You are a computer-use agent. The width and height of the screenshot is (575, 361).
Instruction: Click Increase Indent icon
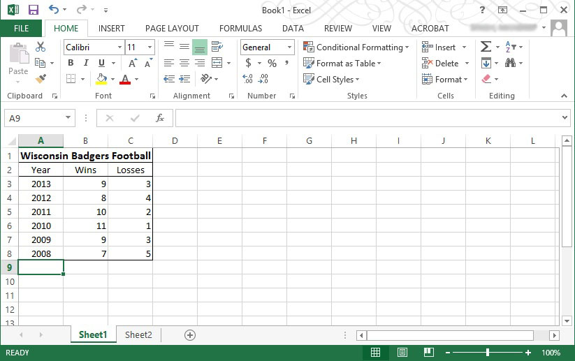coord(184,79)
